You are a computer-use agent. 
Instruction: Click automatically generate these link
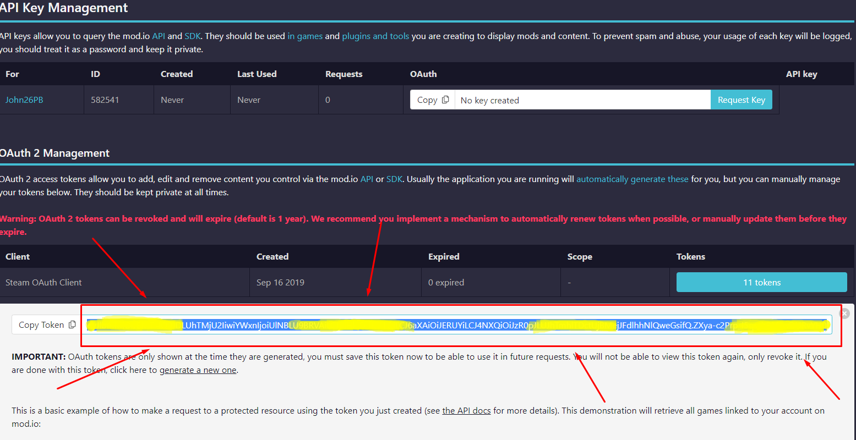click(x=632, y=179)
